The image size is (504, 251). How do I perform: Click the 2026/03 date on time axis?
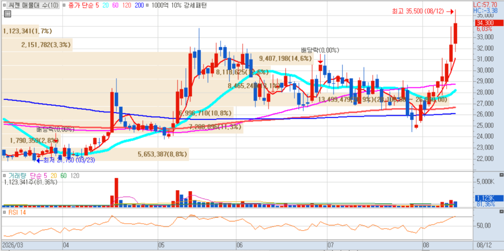11,245
